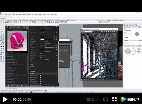
Task: Click the sun compass dial in Sun Position
Action: (128, 51)
